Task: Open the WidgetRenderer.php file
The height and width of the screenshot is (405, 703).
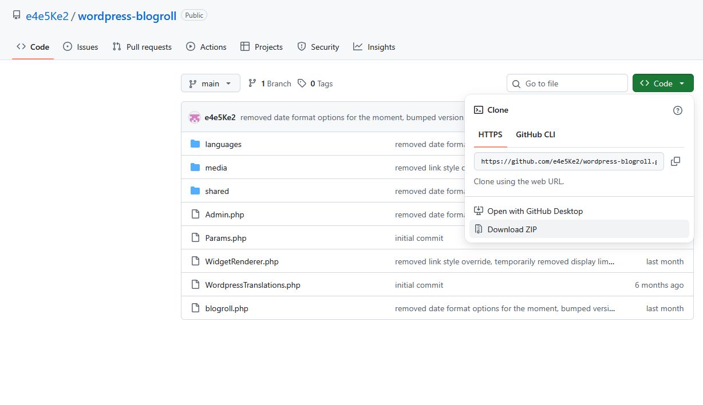Action: pos(242,261)
